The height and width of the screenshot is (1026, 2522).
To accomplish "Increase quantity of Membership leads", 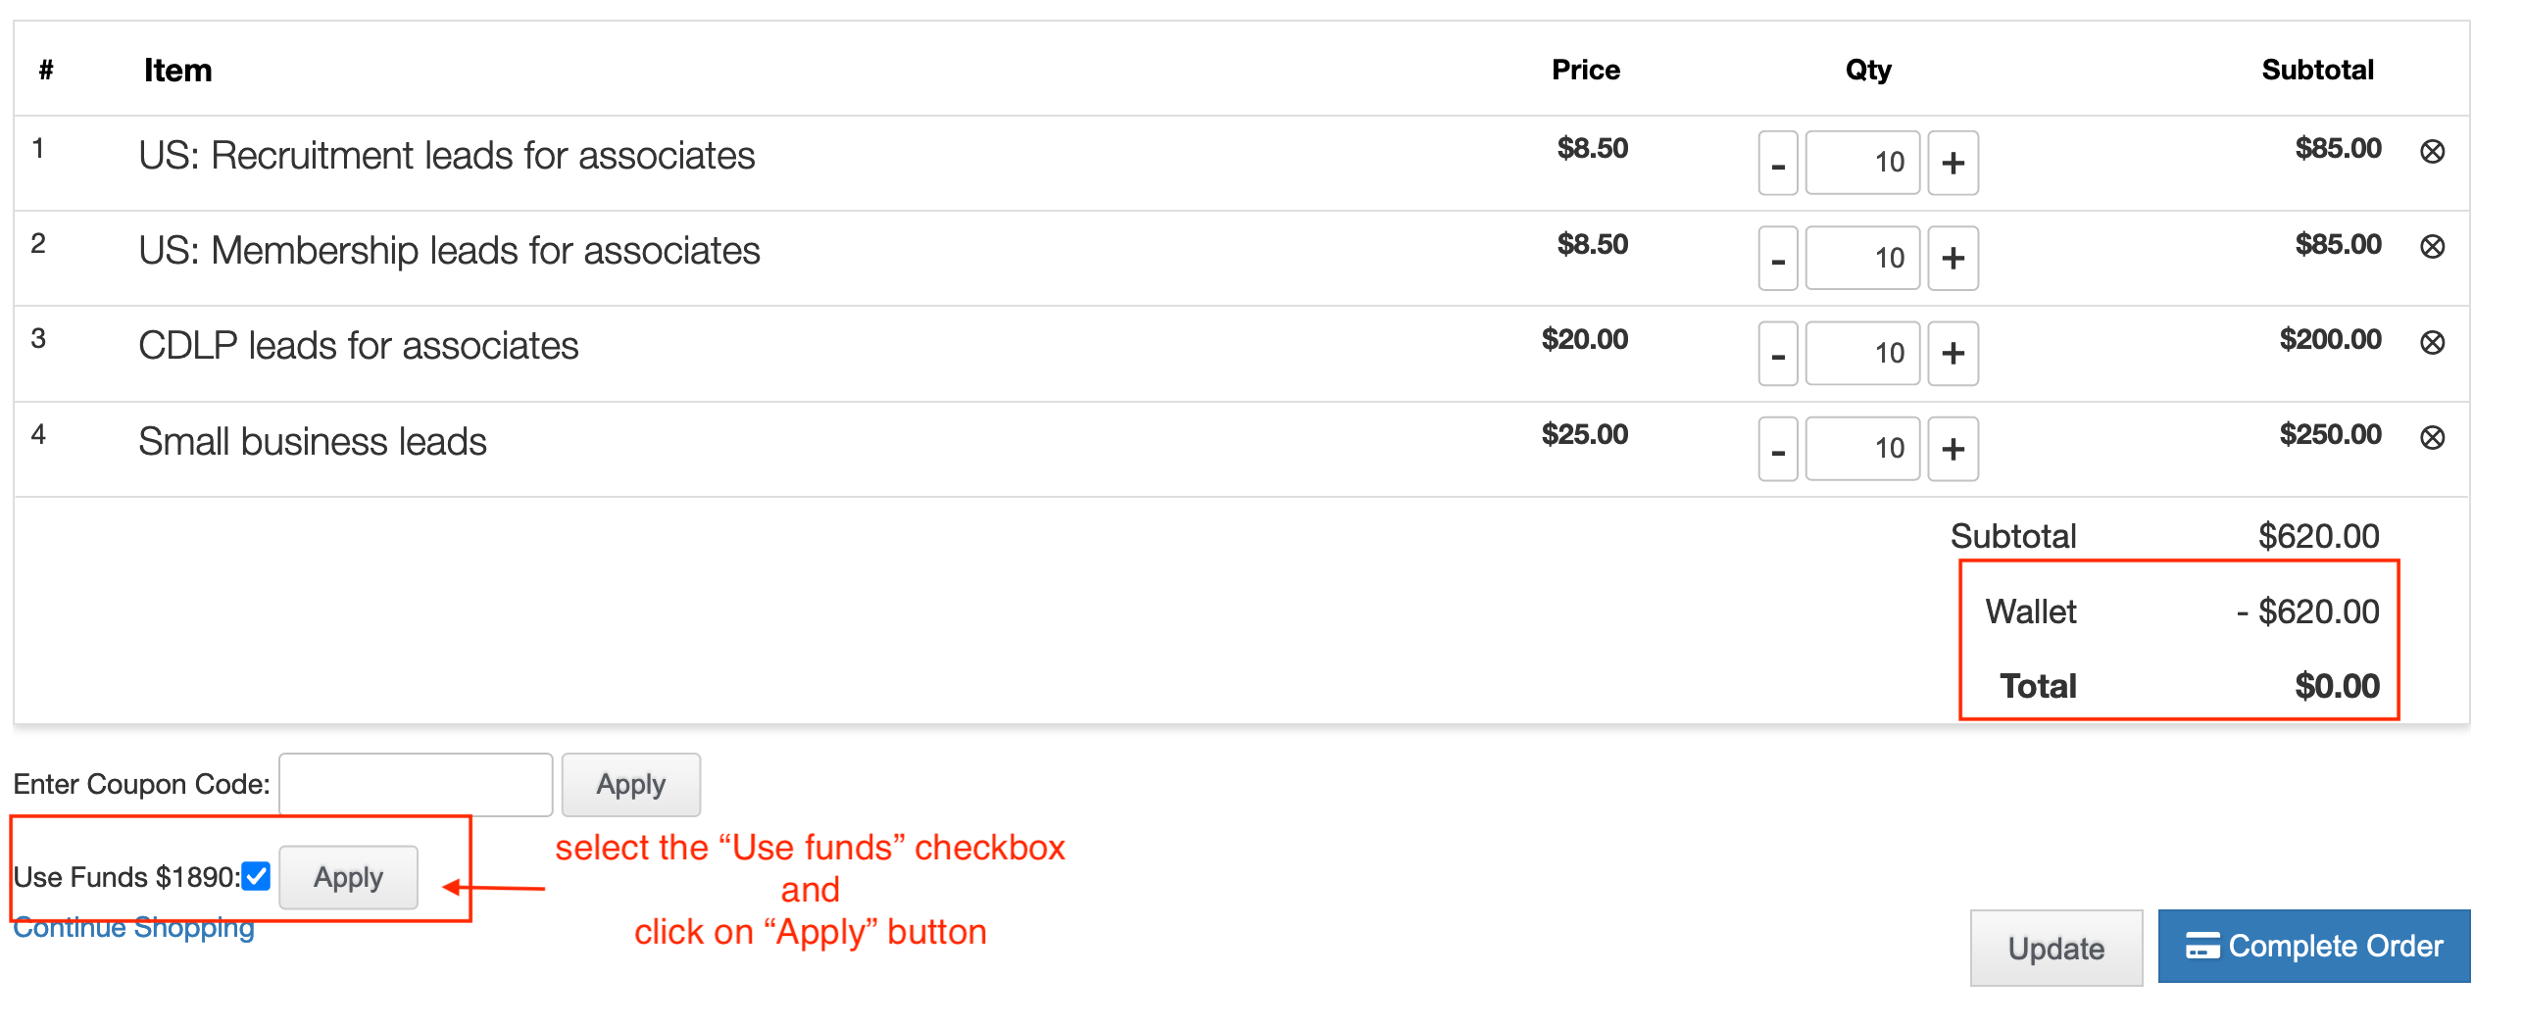I will point(1953,258).
